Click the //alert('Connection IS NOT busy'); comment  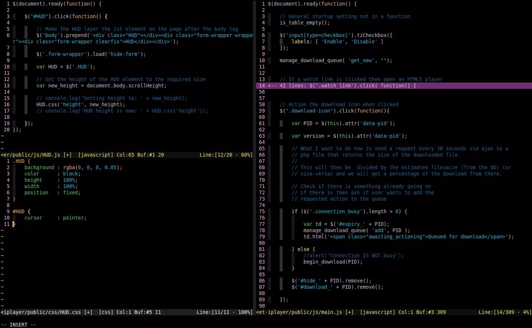[x=354, y=255]
